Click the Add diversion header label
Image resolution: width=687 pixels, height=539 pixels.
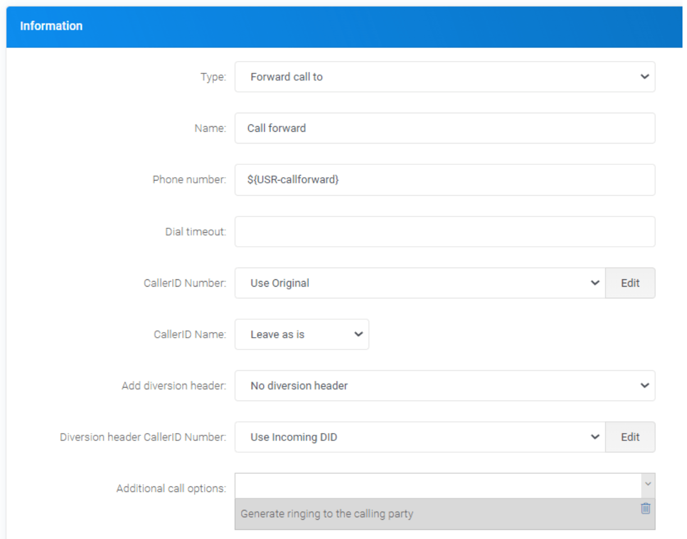pos(173,386)
